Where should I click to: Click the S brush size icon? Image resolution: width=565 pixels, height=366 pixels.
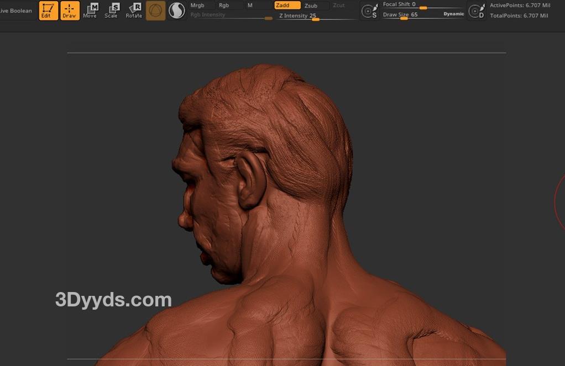click(x=369, y=10)
